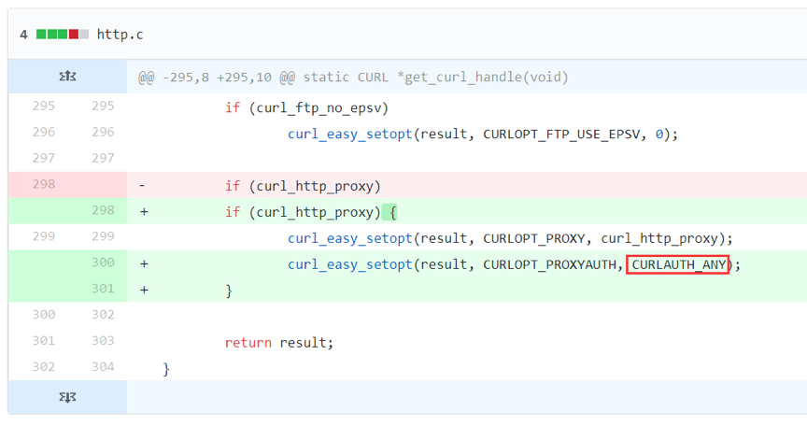This screenshot has width=807, height=426.
Task: Click the return result statement
Action: 279,343
